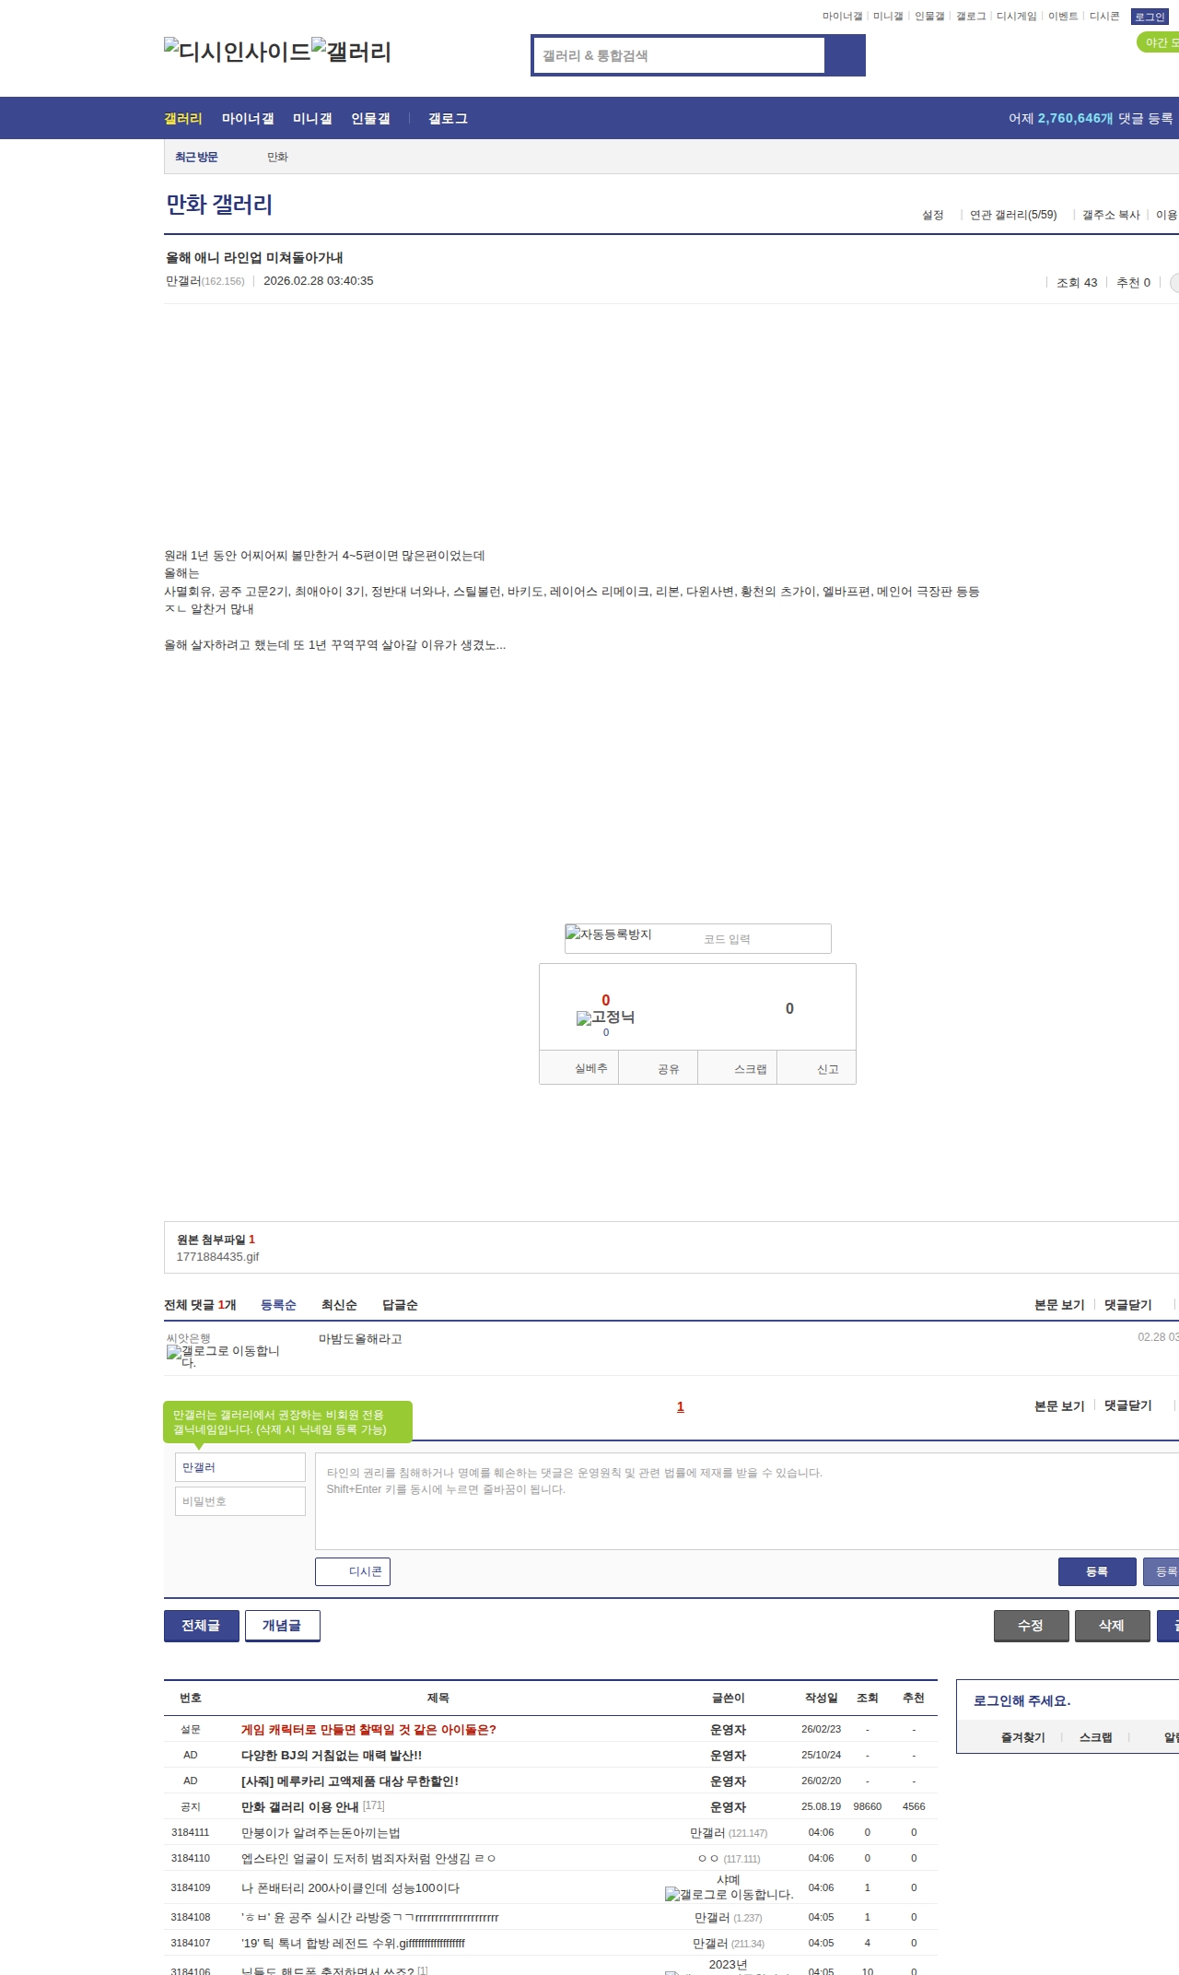Expand 연관 갤러리(5/59) list
1179x1975 pixels.
coord(1013,215)
